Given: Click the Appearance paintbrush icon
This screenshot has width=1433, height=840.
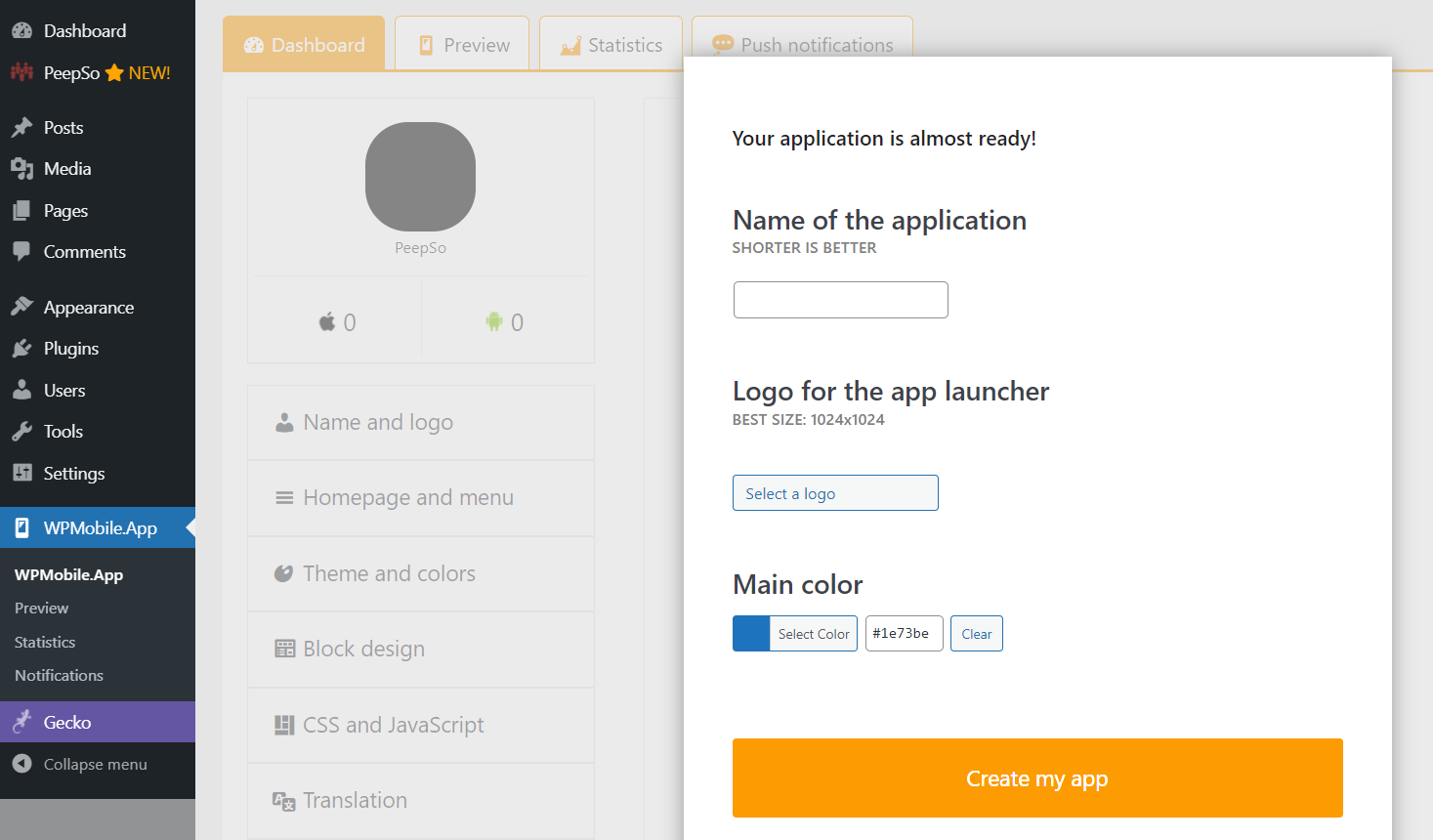Looking at the screenshot, I should tap(21, 308).
